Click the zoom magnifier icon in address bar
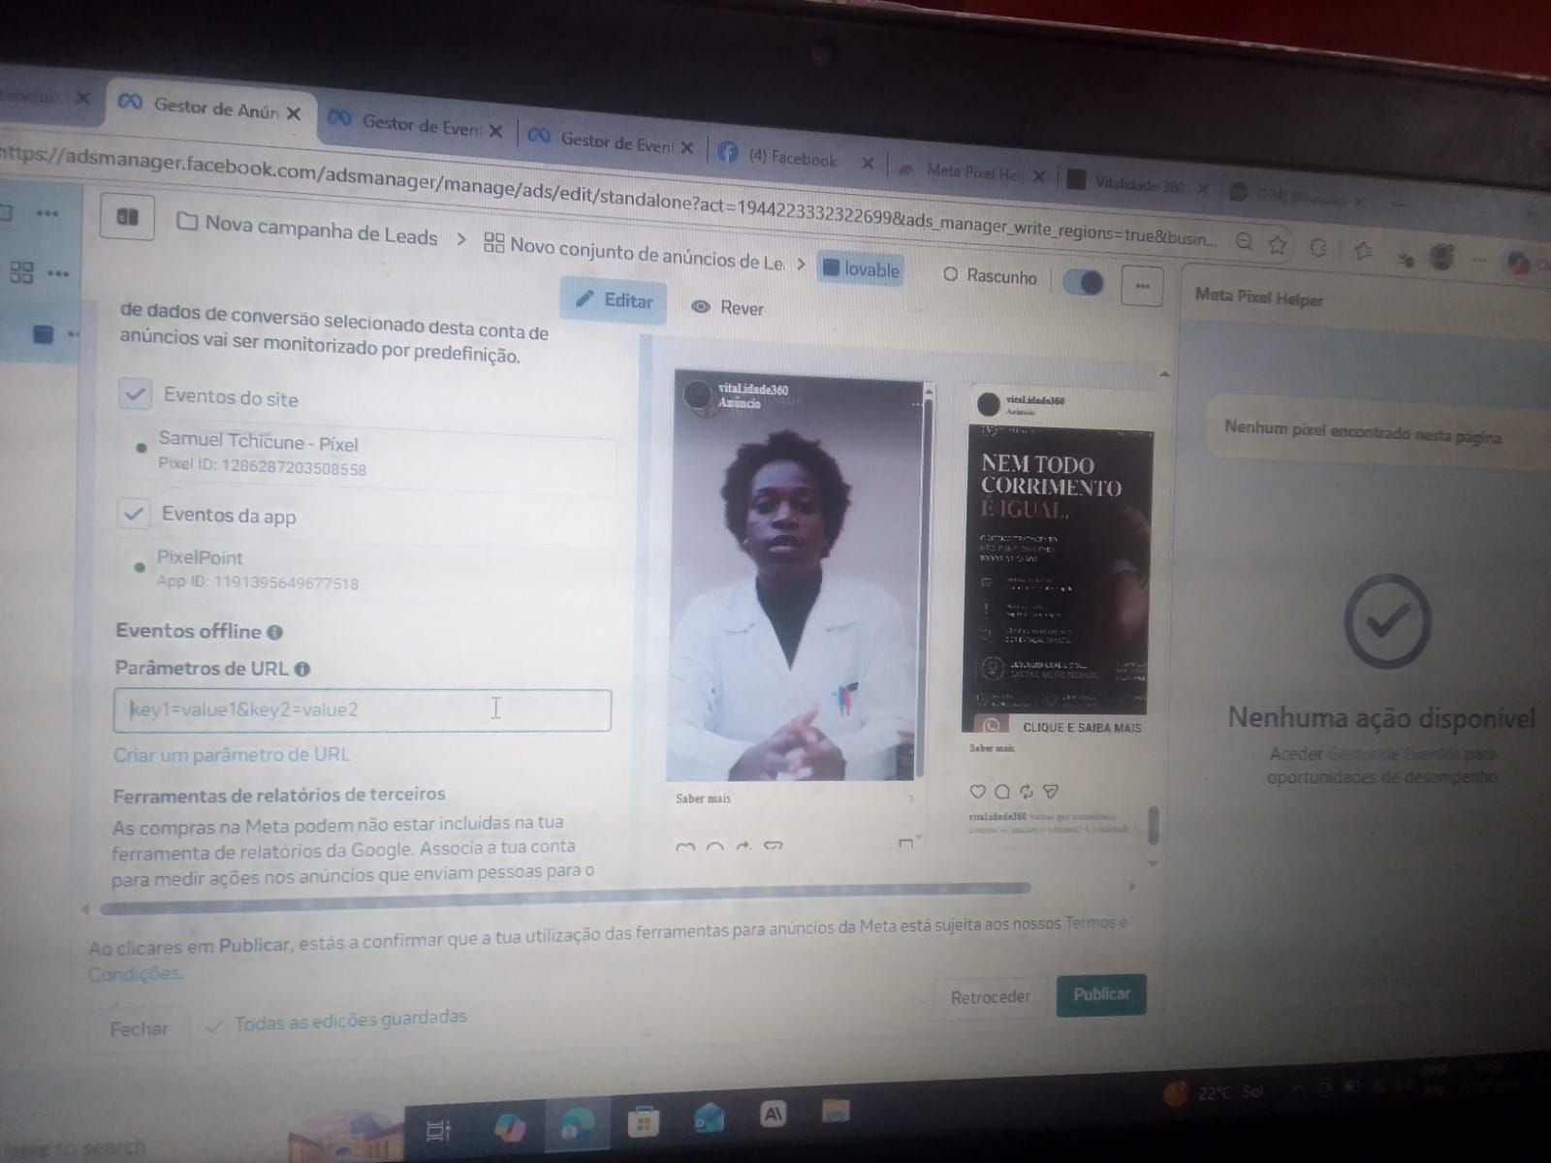Image resolution: width=1551 pixels, height=1163 pixels. coord(1244,242)
